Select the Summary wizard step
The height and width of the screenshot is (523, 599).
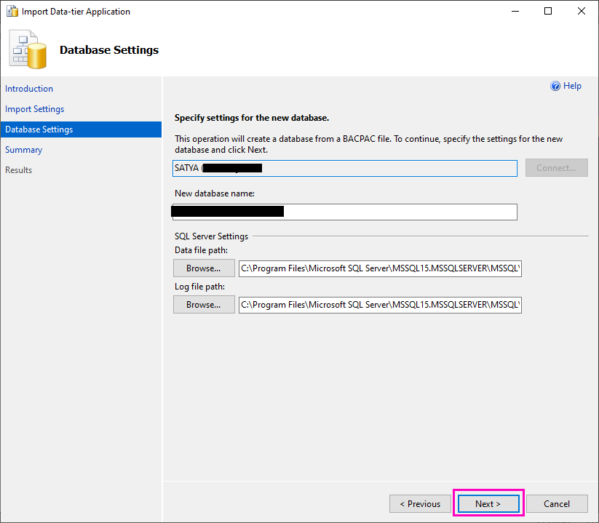(23, 149)
